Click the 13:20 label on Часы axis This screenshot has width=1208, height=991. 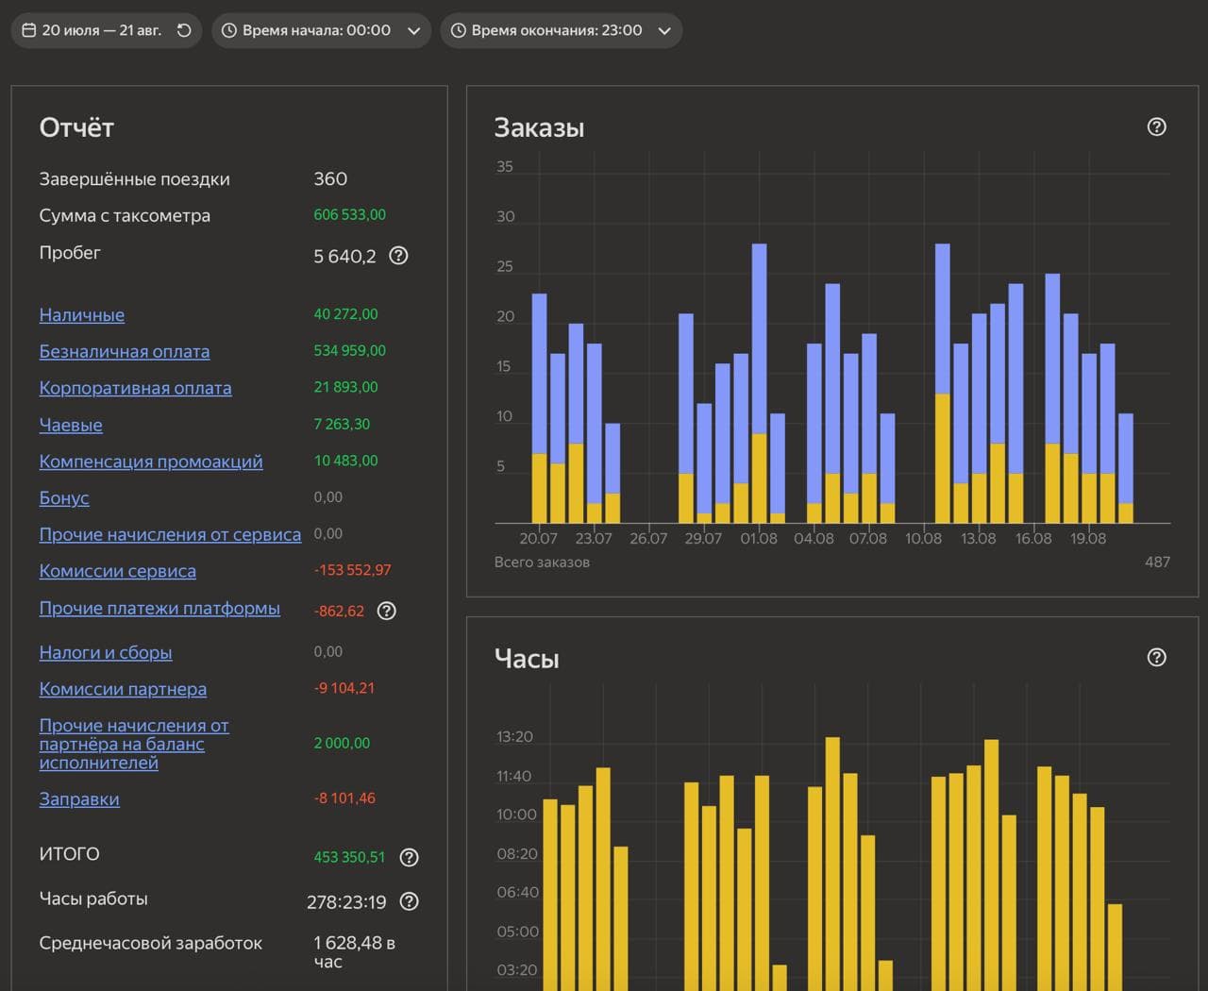515,737
